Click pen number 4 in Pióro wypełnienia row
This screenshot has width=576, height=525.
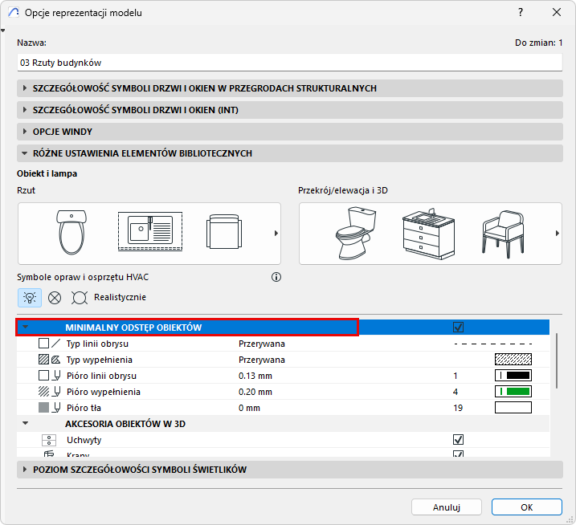(x=455, y=392)
